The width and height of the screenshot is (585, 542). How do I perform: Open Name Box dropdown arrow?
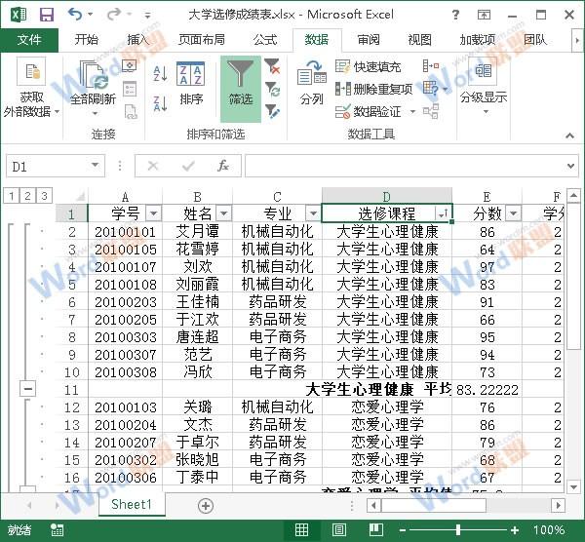coord(96,166)
